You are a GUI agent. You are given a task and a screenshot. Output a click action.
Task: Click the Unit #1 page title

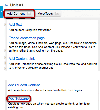[x=17, y=5]
